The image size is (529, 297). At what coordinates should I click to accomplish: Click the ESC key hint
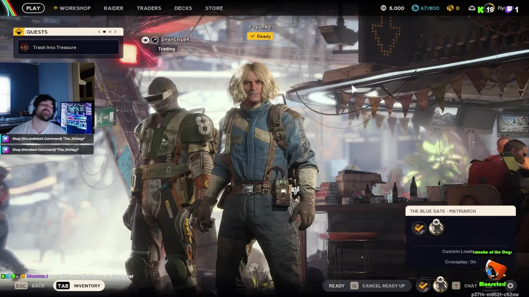click(21, 286)
